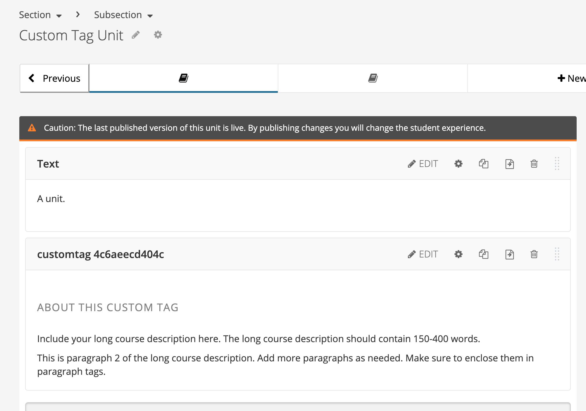Grab the Text component drag handle

click(x=557, y=164)
